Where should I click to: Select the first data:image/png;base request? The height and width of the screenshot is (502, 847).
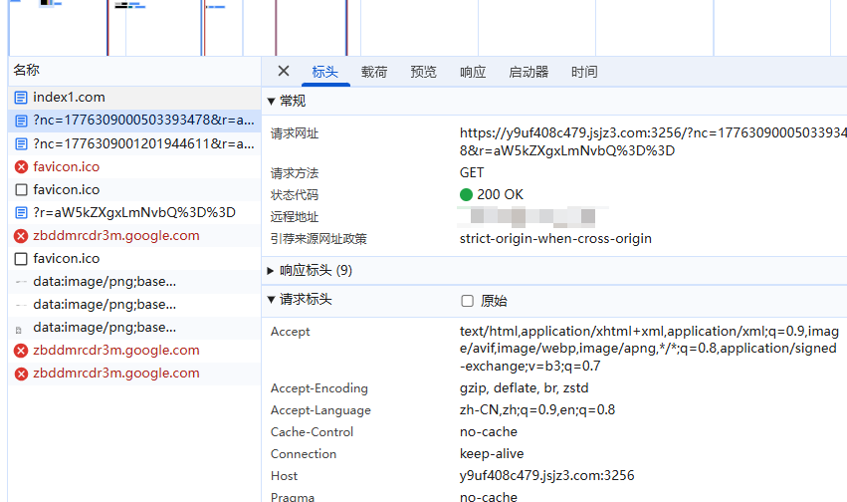tap(104, 281)
